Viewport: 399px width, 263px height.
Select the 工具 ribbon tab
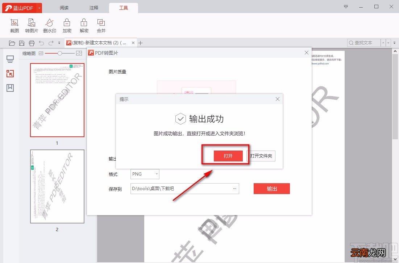124,8
